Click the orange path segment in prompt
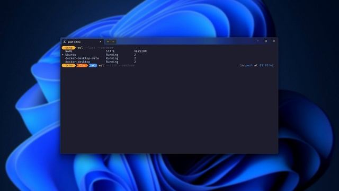Viewport: 339px width, 191px height. tap(82, 65)
